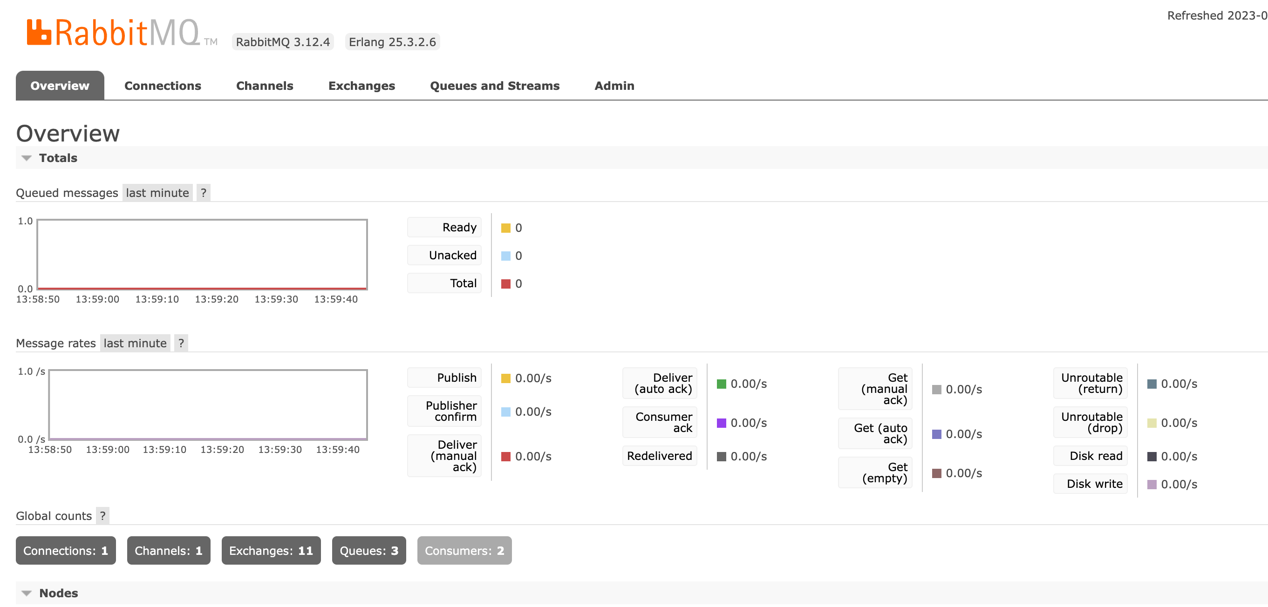Image resolution: width=1268 pixels, height=607 pixels.
Task: Click the yellow Ready color swatch
Action: [505, 228]
